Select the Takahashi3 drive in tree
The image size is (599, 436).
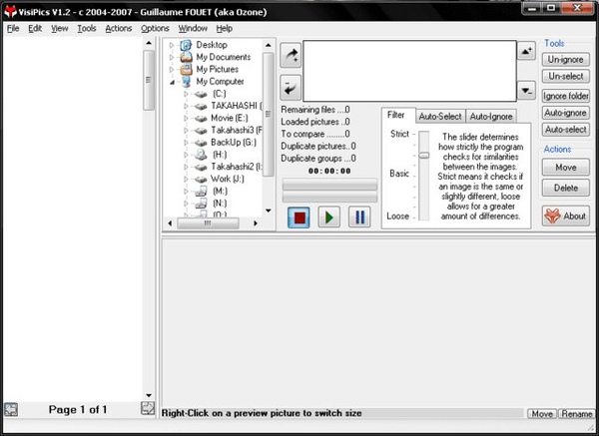click(236, 131)
